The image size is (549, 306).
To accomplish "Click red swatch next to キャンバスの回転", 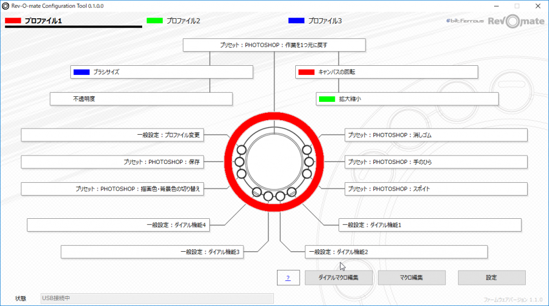I will coord(306,72).
